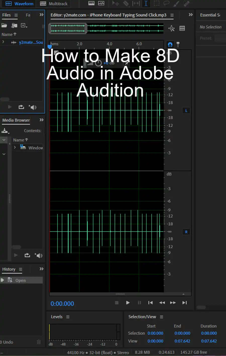Click the Zoom navigator icon beside overview
This screenshot has height=356, width=226.
tap(172, 28)
